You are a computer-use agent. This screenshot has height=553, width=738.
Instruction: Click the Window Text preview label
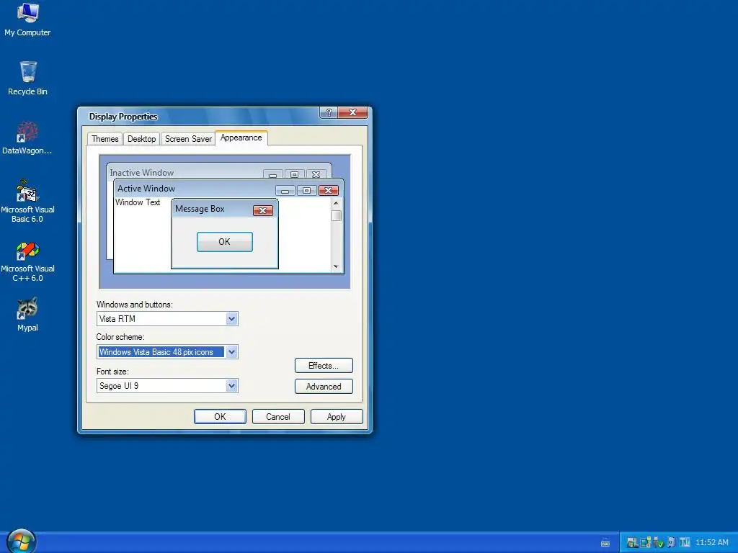138,202
